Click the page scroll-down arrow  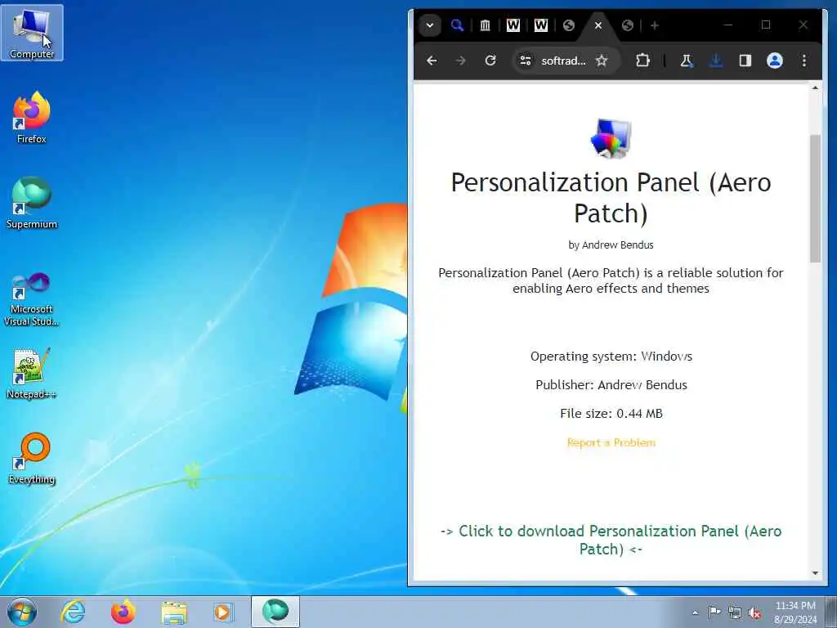coord(815,573)
